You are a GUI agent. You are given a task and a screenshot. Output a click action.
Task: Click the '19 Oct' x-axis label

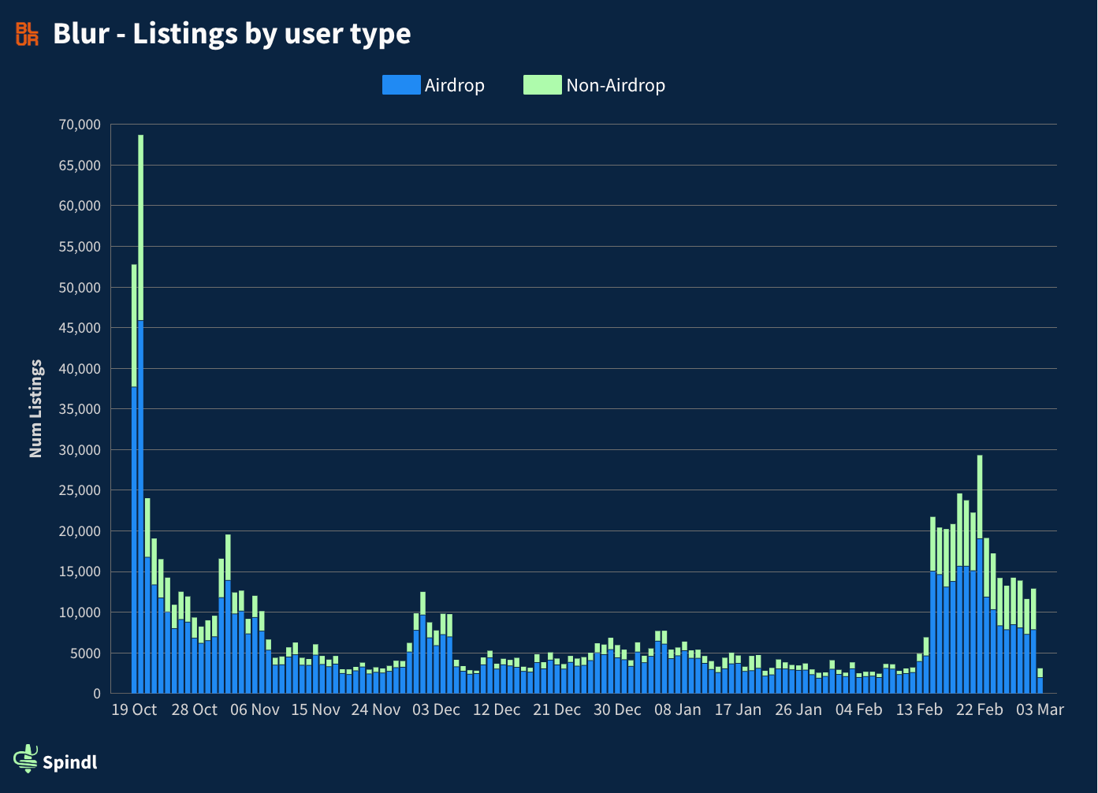pyautogui.click(x=134, y=709)
